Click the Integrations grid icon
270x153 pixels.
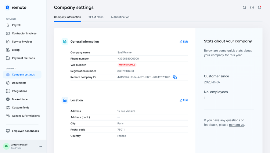[8, 91]
